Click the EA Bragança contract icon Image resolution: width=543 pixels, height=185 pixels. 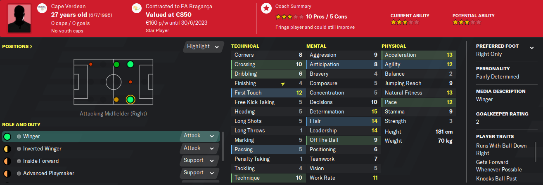coord(137,9)
